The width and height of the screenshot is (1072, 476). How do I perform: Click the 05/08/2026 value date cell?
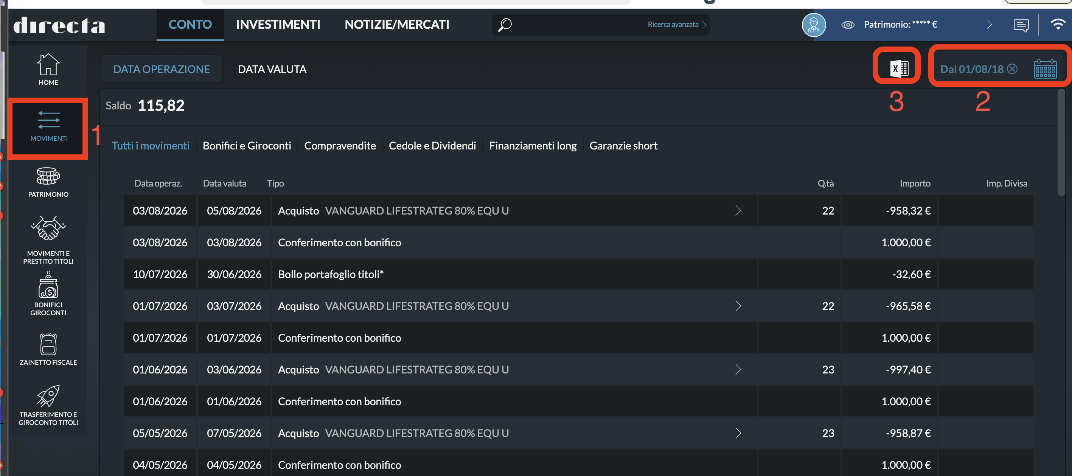[x=234, y=211]
